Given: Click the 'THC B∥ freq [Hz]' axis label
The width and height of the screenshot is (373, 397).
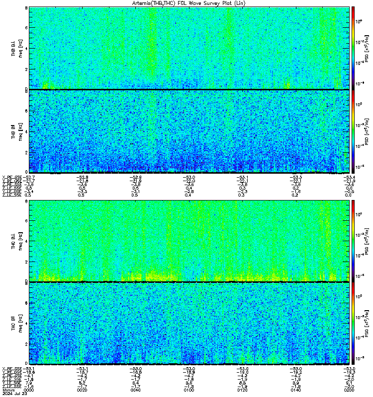Looking at the screenshot, I should (x=17, y=324).
